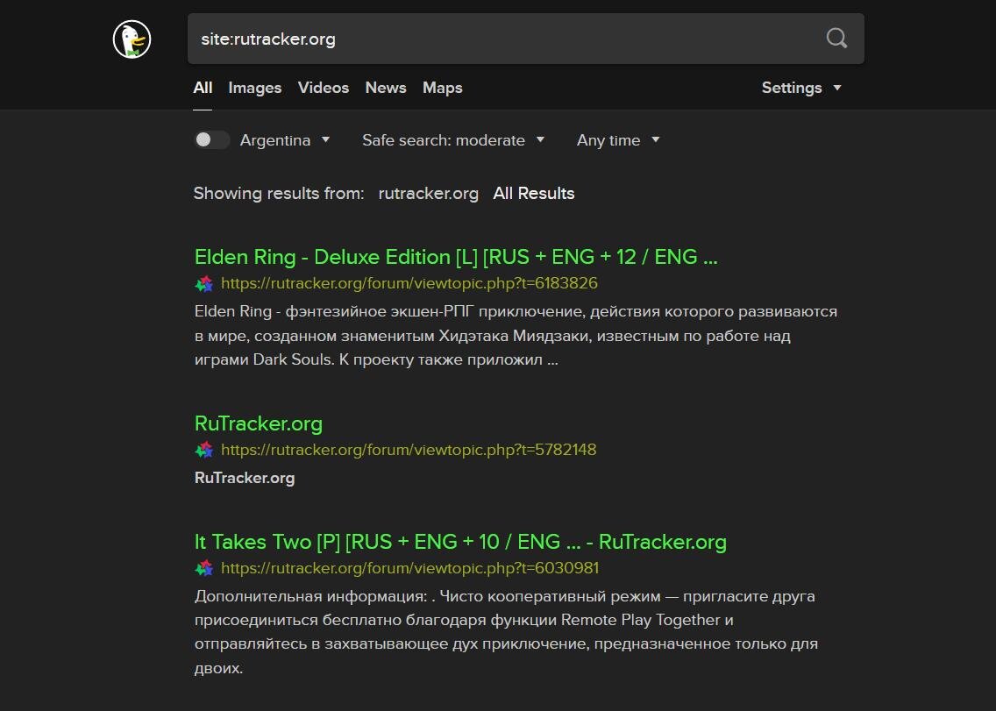Click the 'Showing results from:' label
996x711 pixels.
[x=279, y=193]
